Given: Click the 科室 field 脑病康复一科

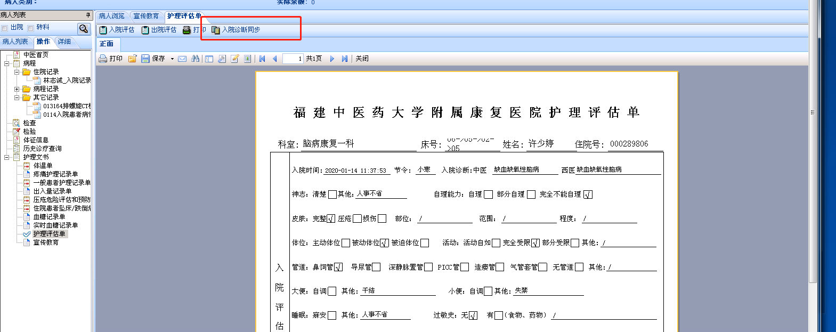Looking at the screenshot, I should click(x=359, y=144).
